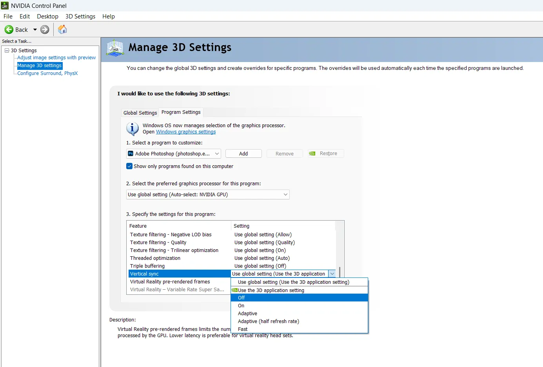The width and height of the screenshot is (543, 367).
Task: Click the Add button
Action: (x=243, y=153)
